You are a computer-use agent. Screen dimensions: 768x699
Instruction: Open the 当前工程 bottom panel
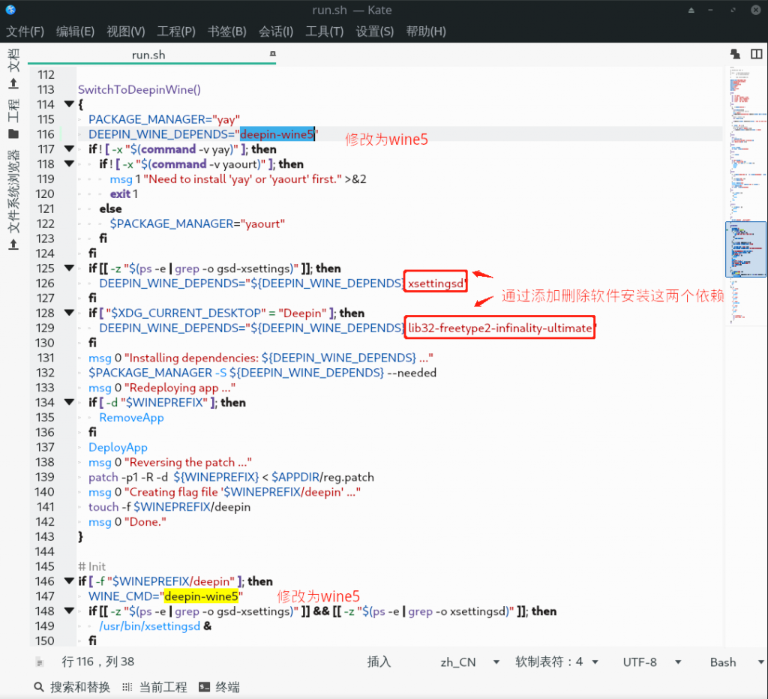pyautogui.click(x=154, y=687)
